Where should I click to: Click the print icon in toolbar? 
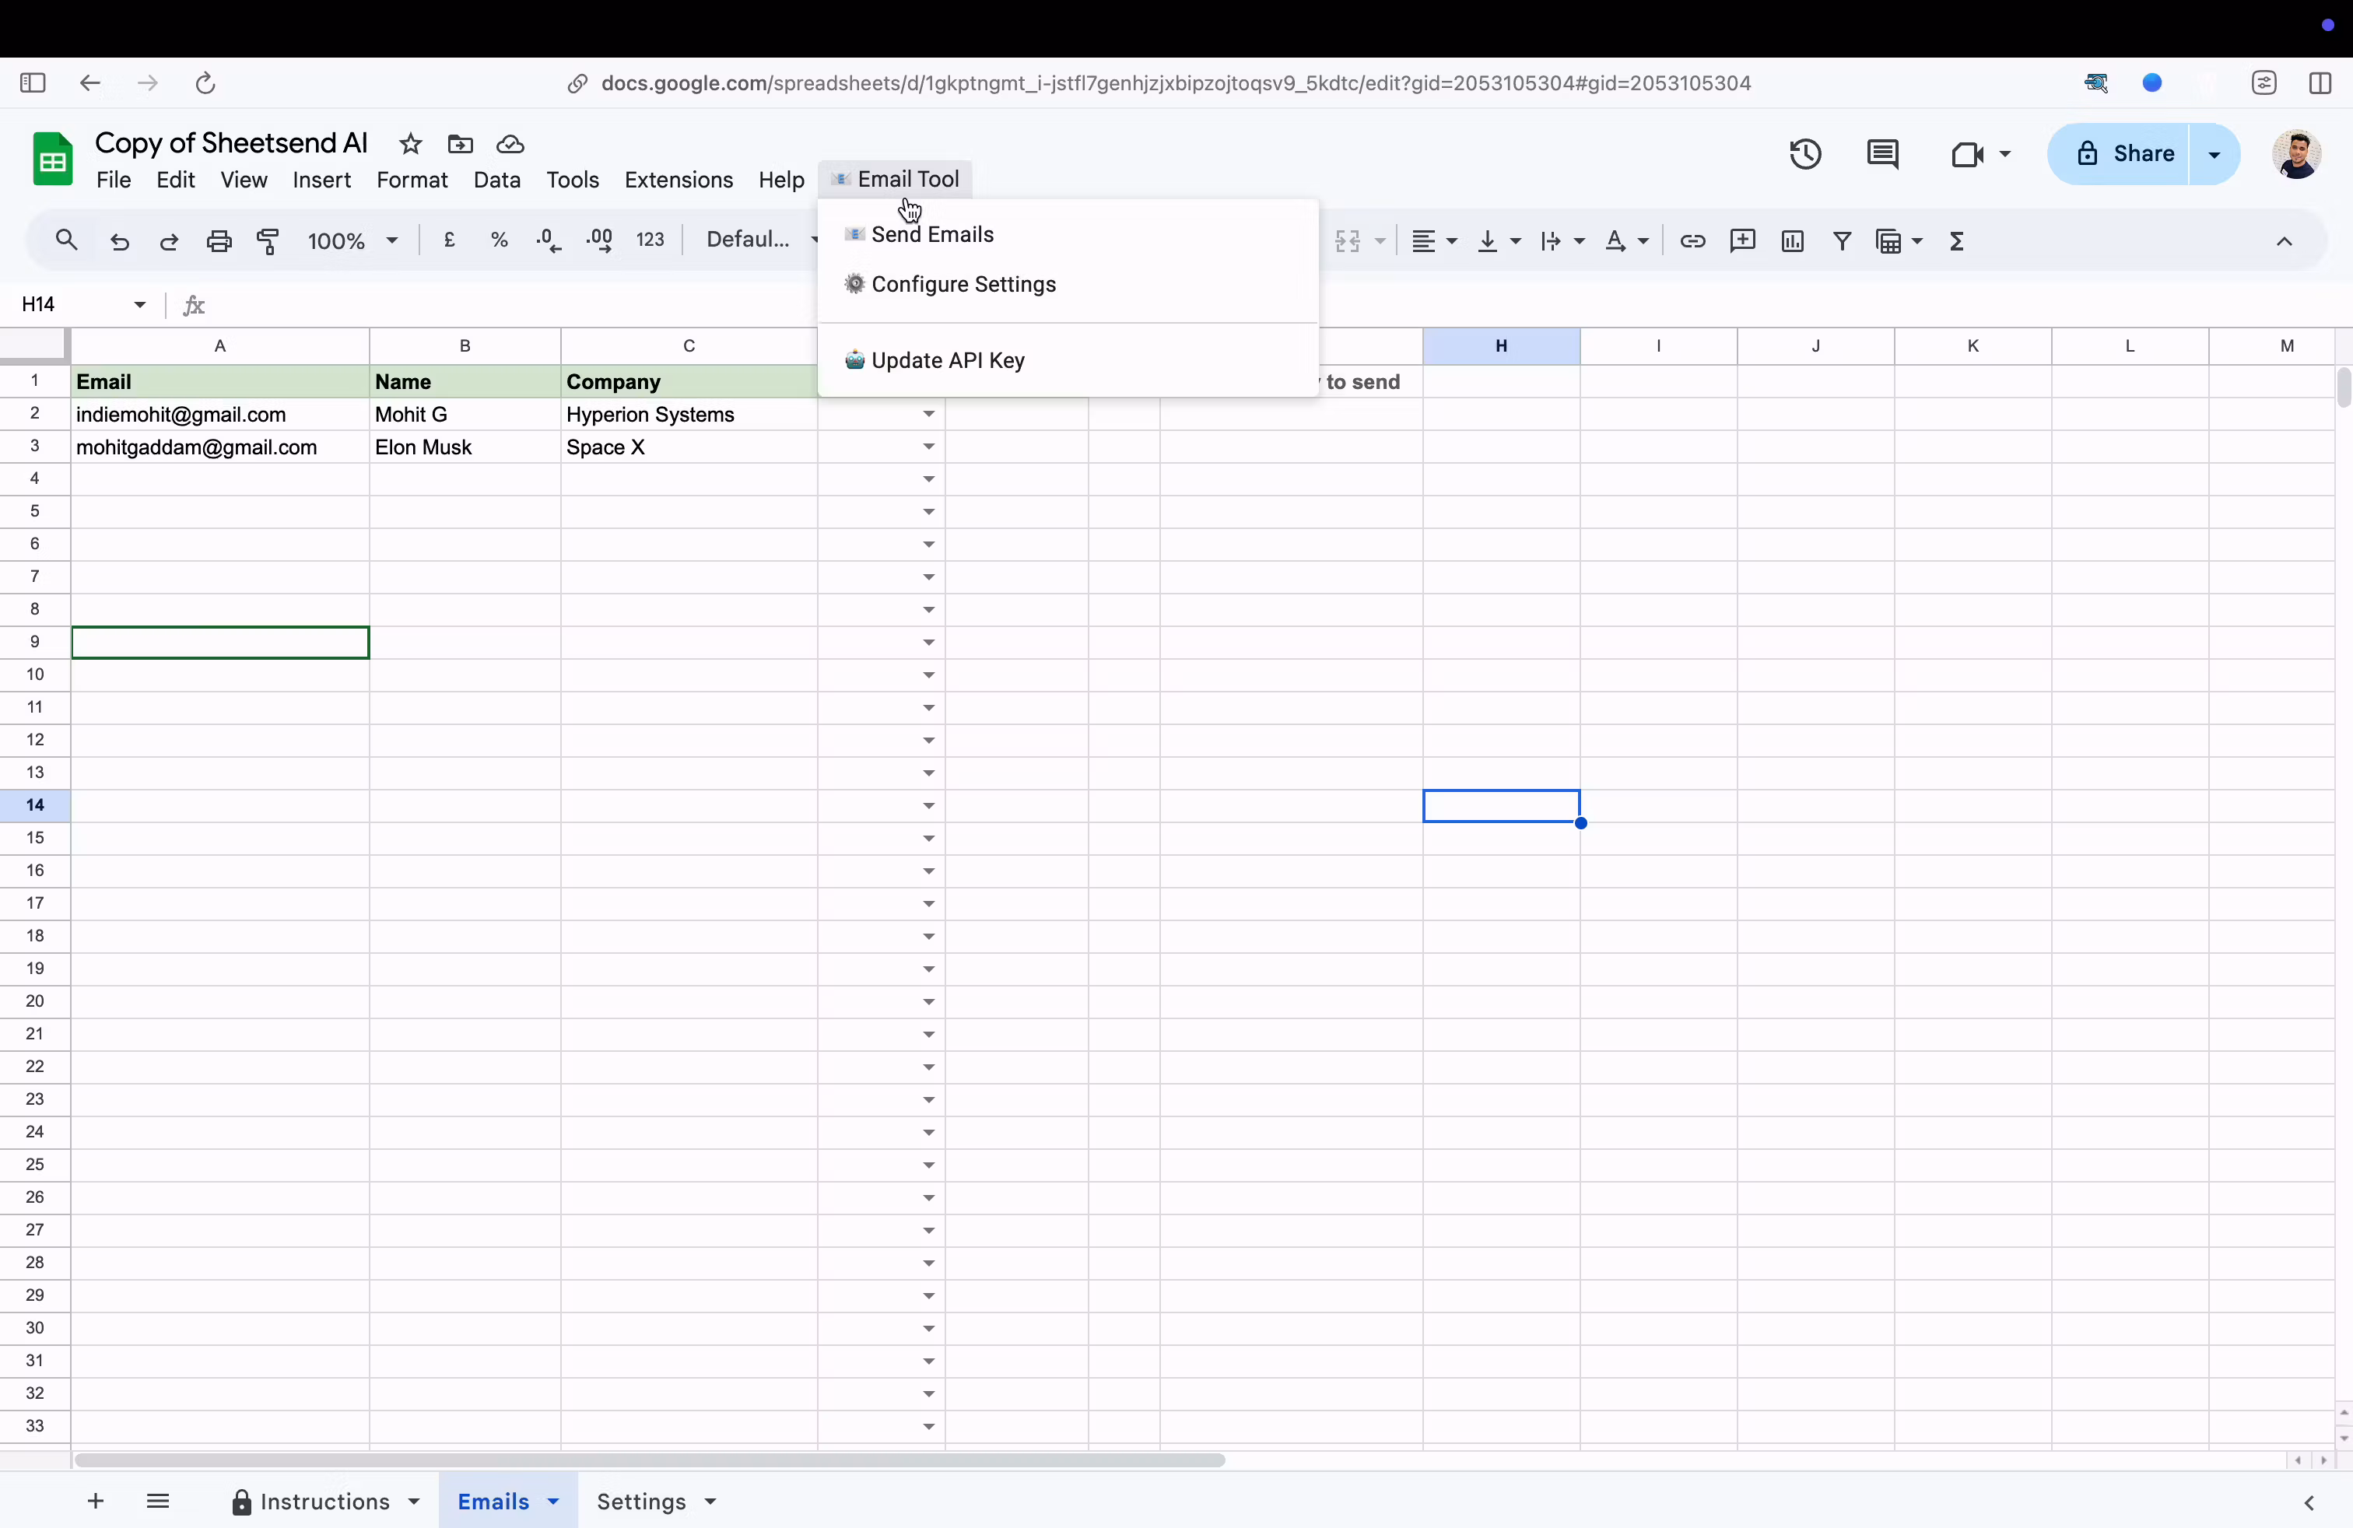coord(219,241)
